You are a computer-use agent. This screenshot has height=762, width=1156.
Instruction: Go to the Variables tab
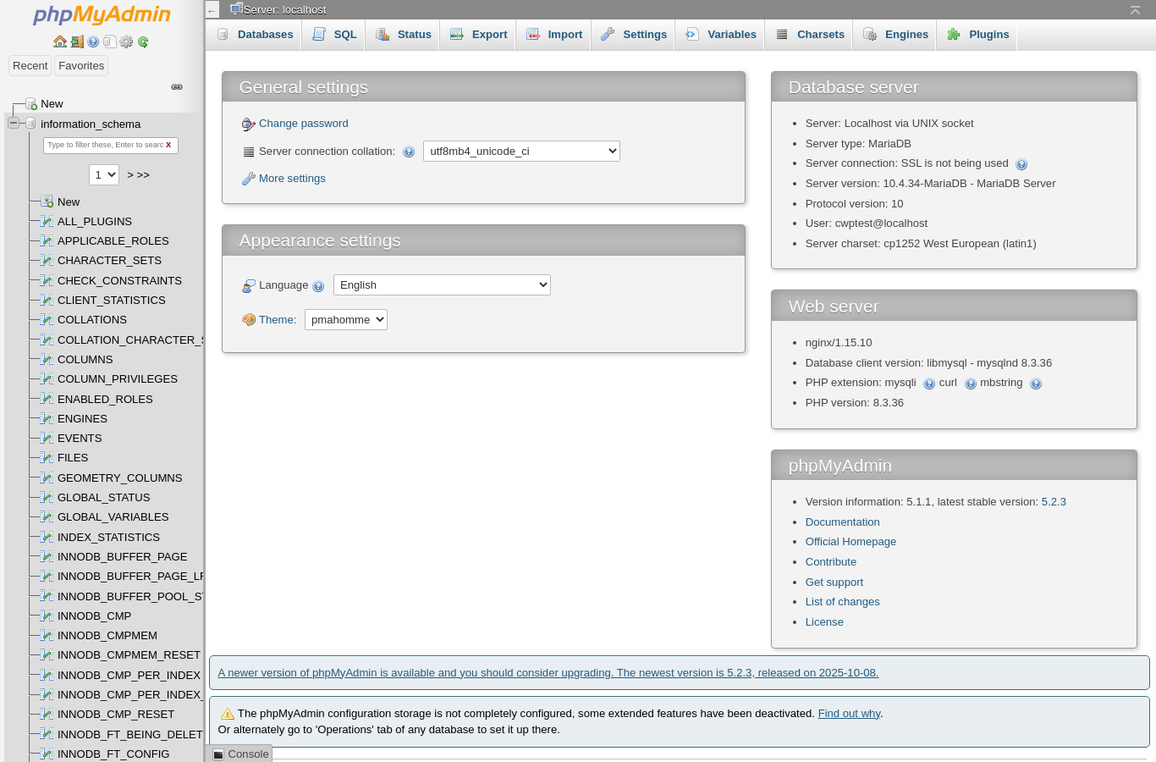point(720,35)
